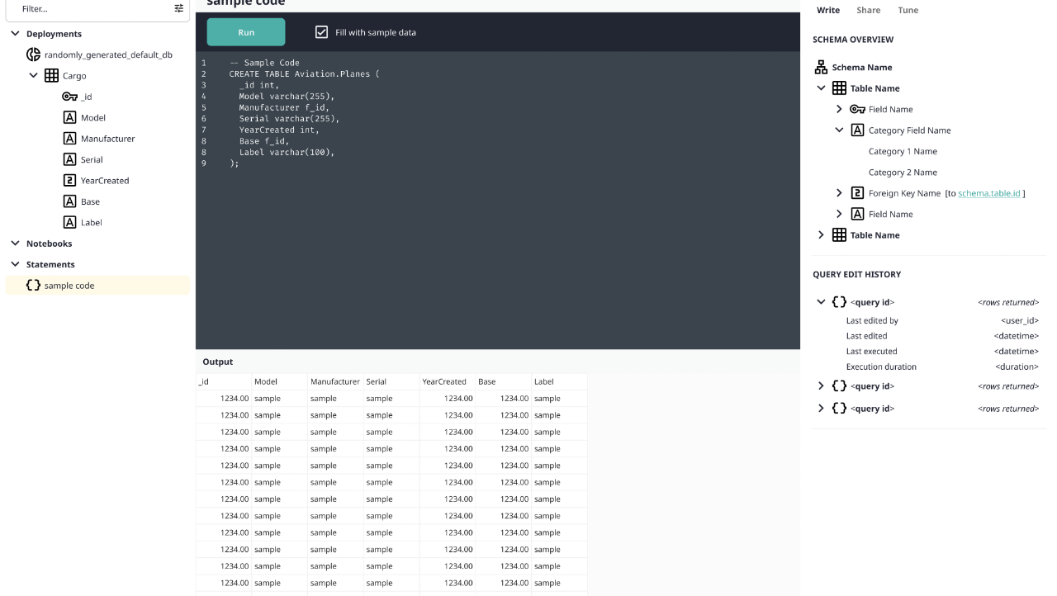Viewport: 1057px width, 596px height.
Task: Click the randomly_generated_default_db database icon
Action: (x=33, y=54)
